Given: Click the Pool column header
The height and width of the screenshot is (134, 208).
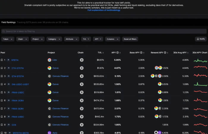Looking at the screenshot, I should click(x=3, y=53).
